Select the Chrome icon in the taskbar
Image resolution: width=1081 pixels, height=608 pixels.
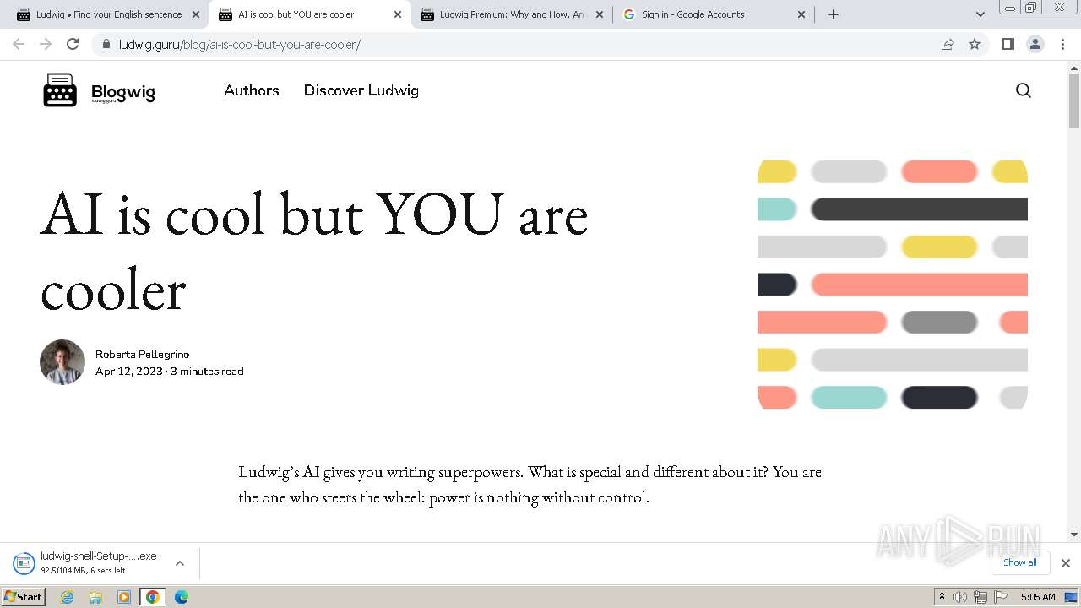coord(152,597)
